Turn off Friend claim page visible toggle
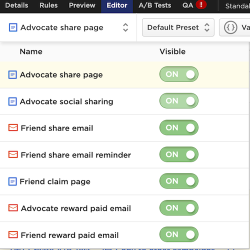 point(179,181)
